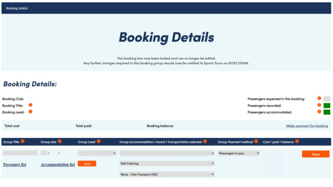Click the Booking balance label
The image size is (333, 187).
click(160, 126)
